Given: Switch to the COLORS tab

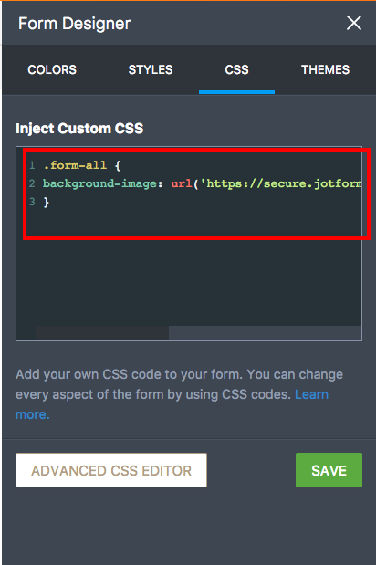Looking at the screenshot, I should tap(52, 69).
